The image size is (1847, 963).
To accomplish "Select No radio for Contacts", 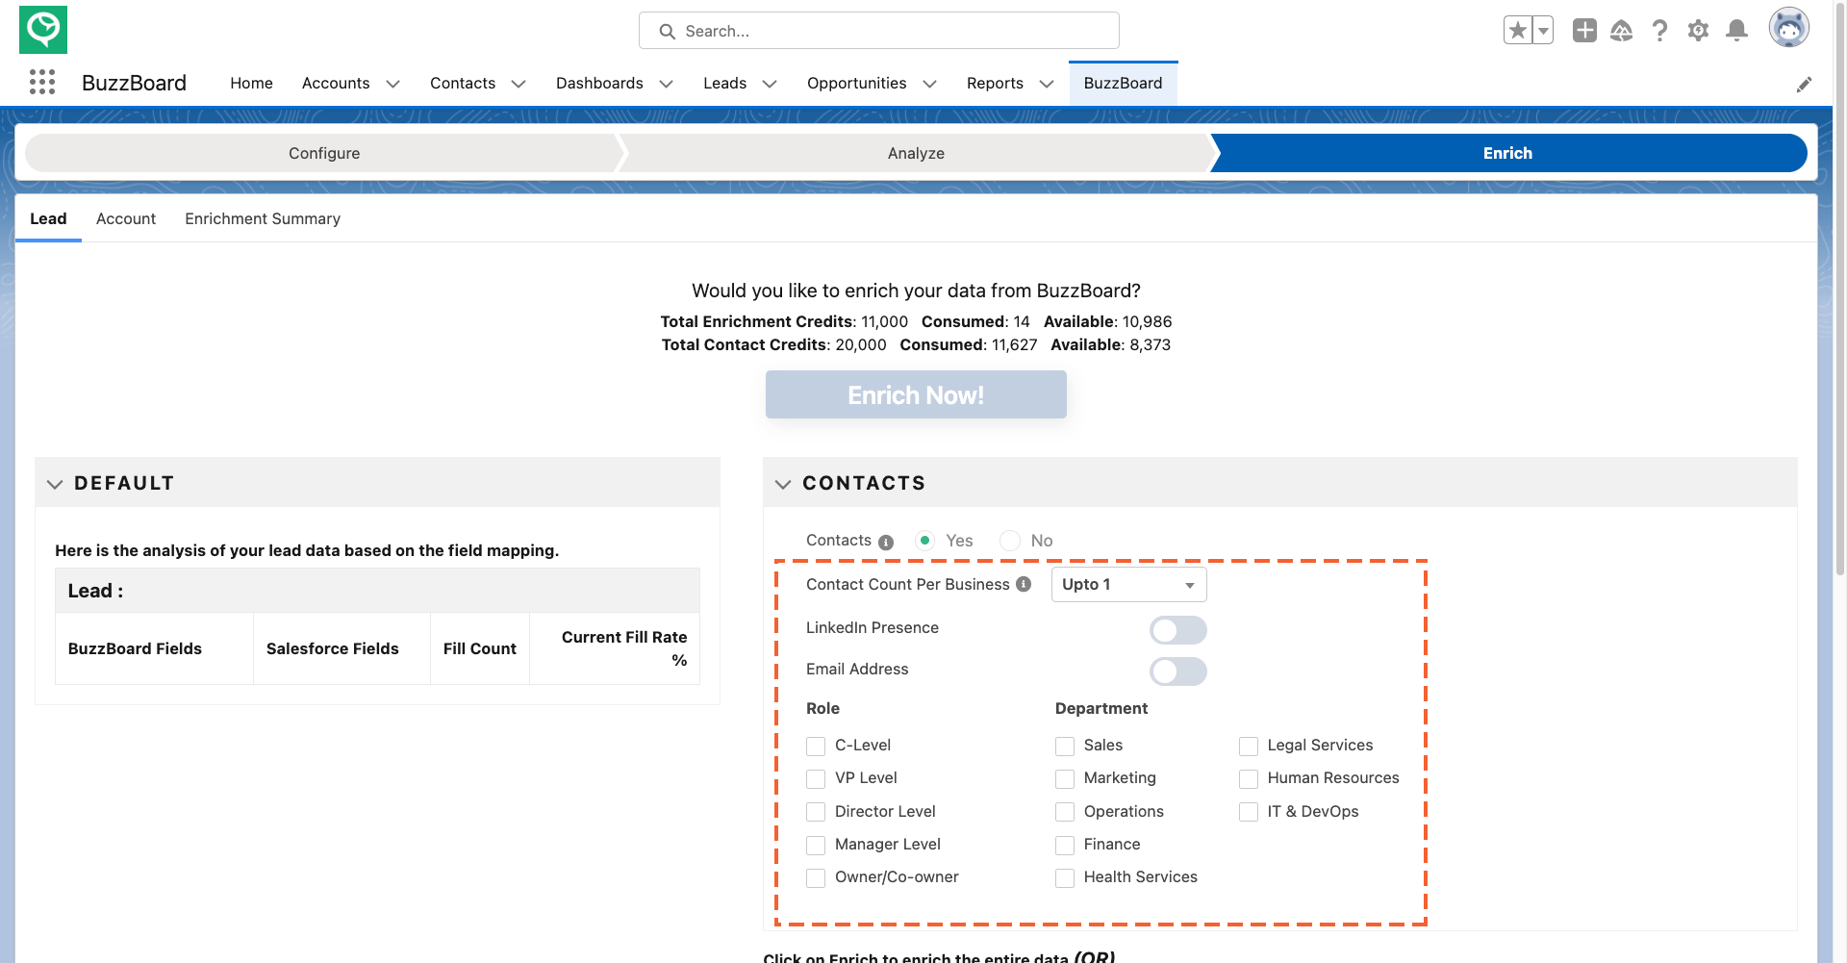I will [x=1010, y=541].
